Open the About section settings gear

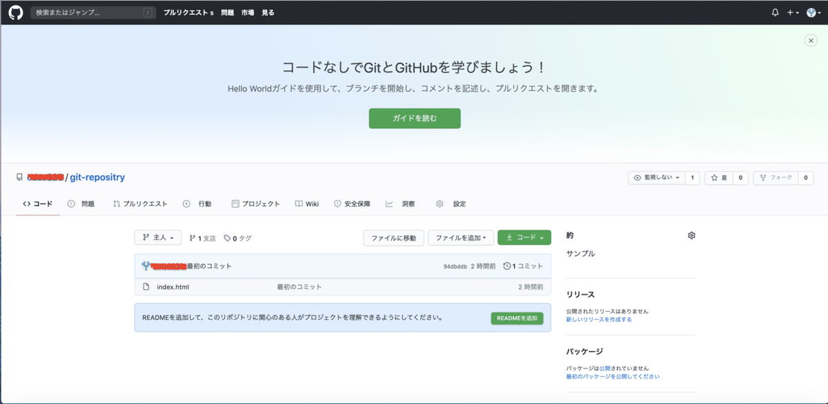tap(691, 235)
